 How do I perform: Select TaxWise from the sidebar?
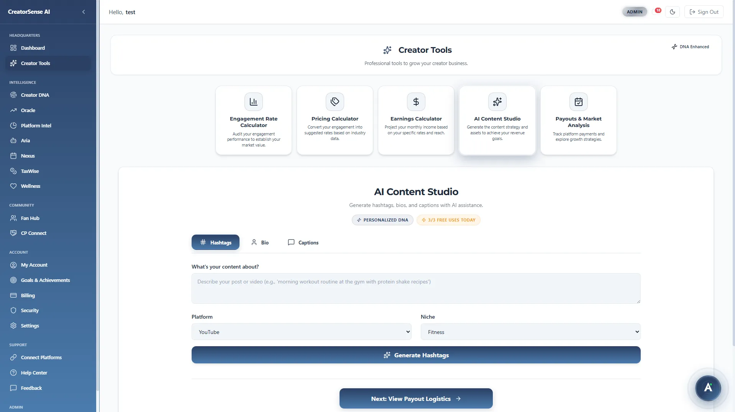point(29,171)
